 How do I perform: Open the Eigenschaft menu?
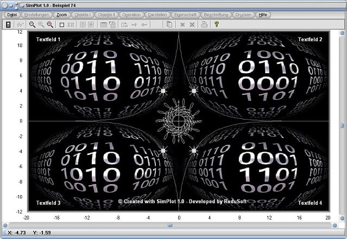point(185,15)
